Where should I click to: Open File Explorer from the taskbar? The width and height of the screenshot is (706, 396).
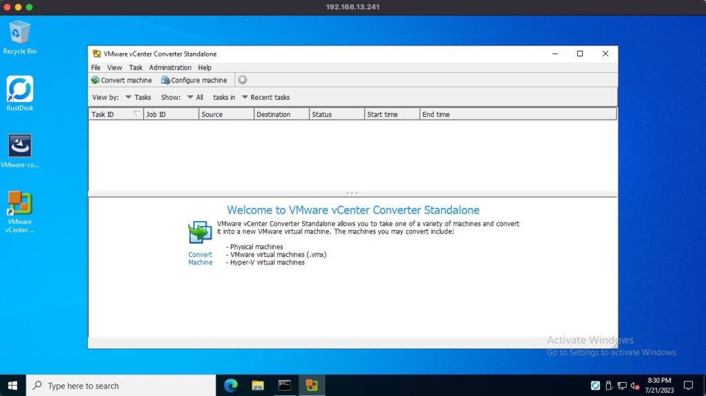point(258,386)
